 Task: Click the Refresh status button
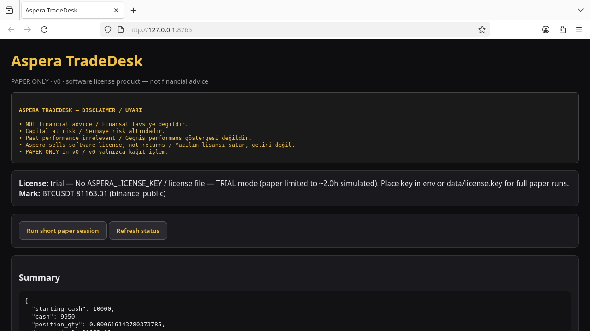(138, 231)
